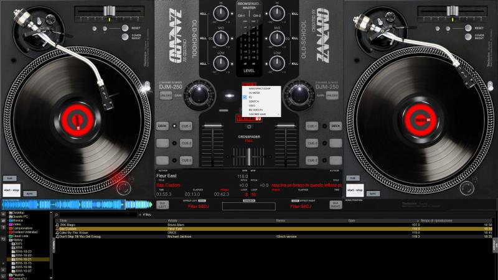Trigger CUE-2 on the right deck

pos(312,143)
